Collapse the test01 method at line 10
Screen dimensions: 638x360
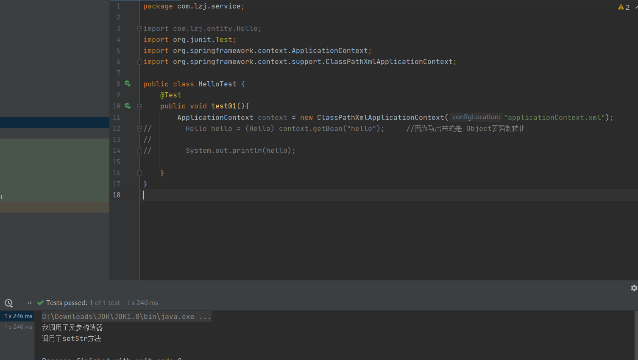coord(139,106)
